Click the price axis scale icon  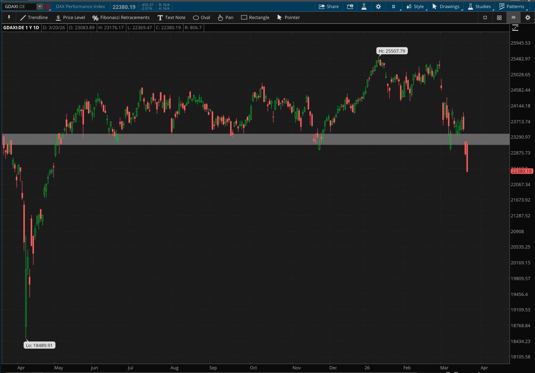click(x=515, y=28)
